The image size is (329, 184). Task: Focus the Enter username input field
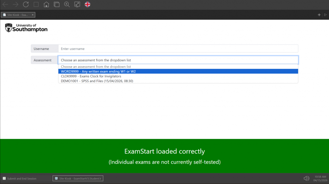(x=178, y=49)
